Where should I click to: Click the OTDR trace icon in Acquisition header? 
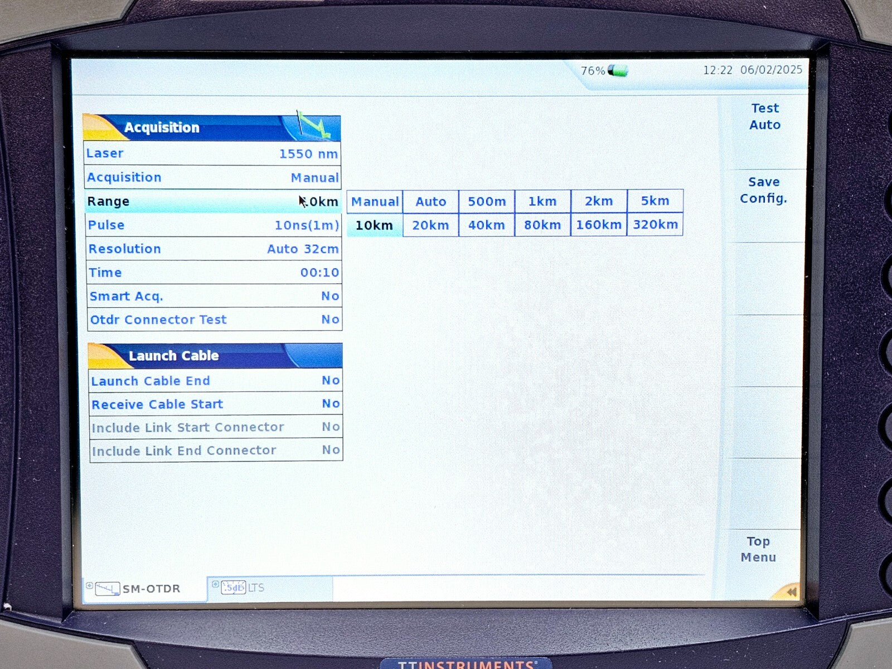coord(313,126)
